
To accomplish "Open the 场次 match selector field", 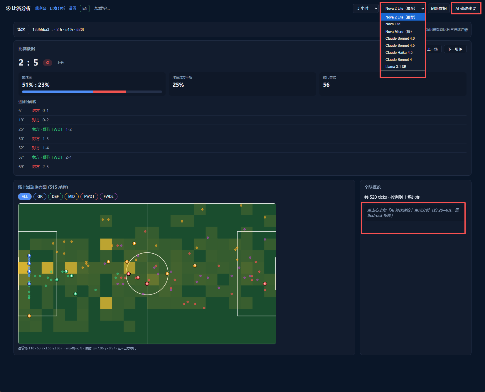I will pyautogui.click(x=204, y=29).
